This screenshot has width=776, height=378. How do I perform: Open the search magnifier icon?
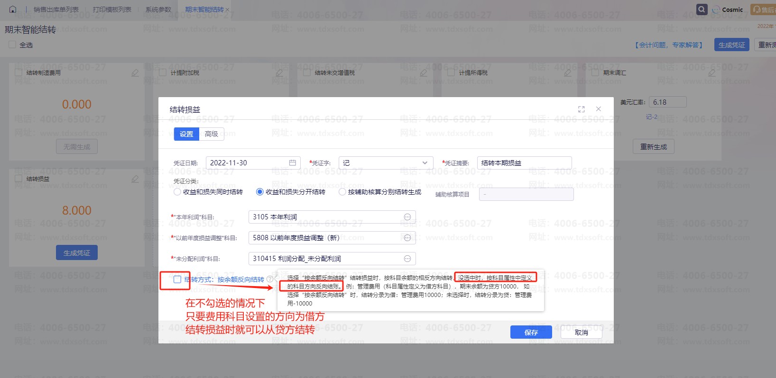(702, 9)
